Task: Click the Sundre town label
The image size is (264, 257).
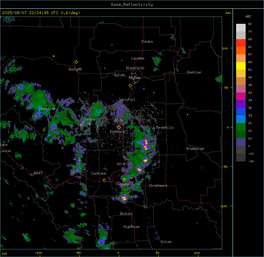Action: tap(89, 119)
